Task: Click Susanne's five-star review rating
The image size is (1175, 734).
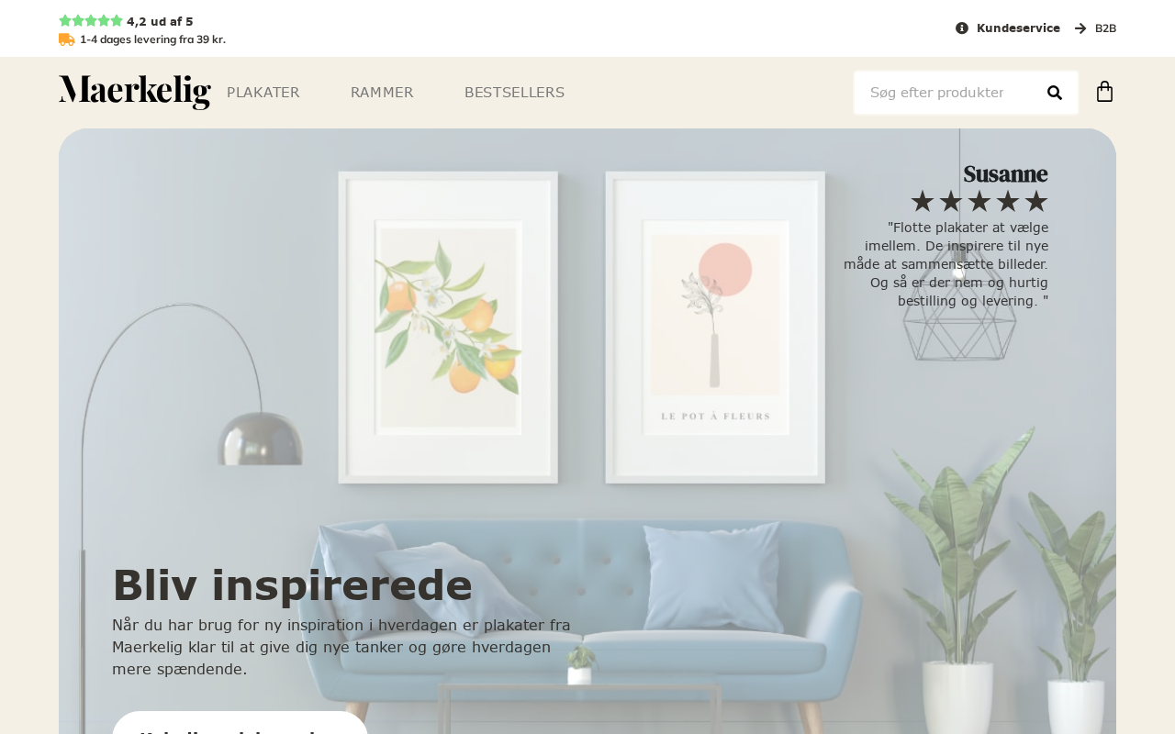Action: click(x=979, y=201)
